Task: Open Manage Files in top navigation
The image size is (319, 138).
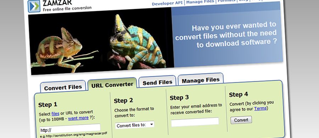Action: pos(200,2)
